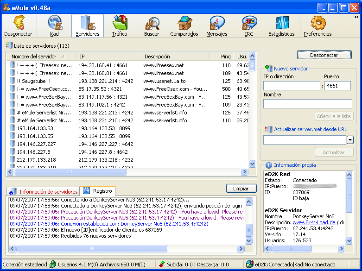The width and height of the screenshot is (362, 271).
Task: Select the 193.138.221.214 : 4242 server entry
Action: [x=127, y=81]
